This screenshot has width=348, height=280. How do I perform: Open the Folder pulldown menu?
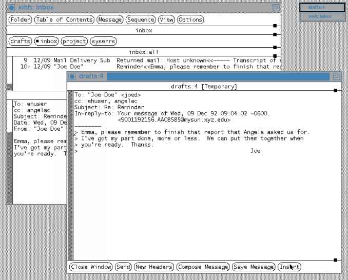pyautogui.click(x=20, y=19)
